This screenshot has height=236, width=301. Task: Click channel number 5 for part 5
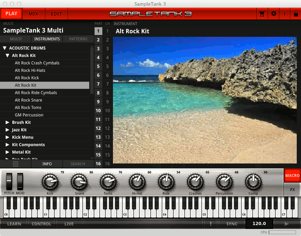click(108, 67)
